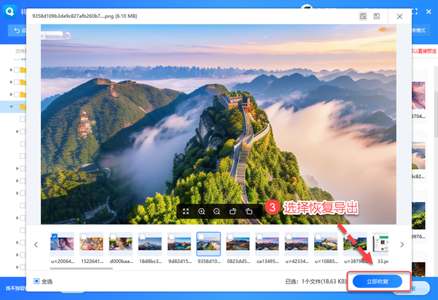438x300 pixels.
Task: Open the u=10885... thumbnail image
Action: [x=326, y=244]
